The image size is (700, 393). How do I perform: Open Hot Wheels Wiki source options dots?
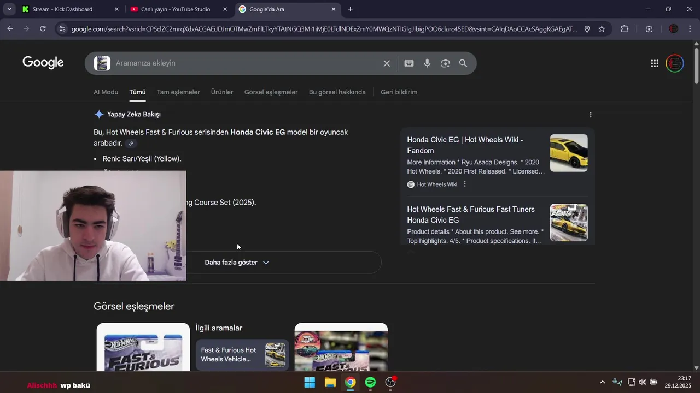point(465,184)
